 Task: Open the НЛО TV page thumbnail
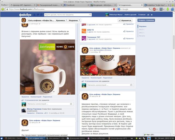click(x=84, y=31)
